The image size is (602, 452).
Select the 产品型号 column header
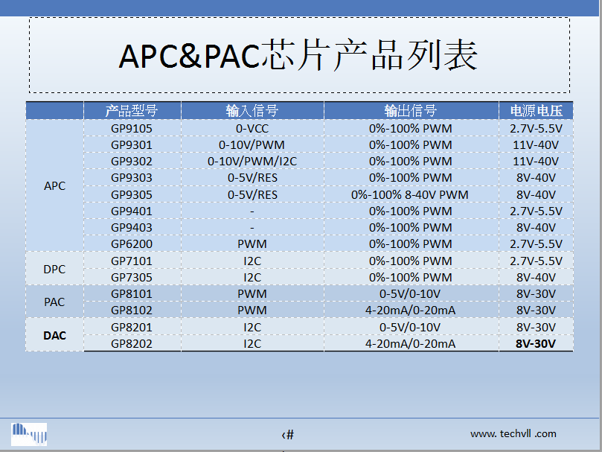point(132,111)
